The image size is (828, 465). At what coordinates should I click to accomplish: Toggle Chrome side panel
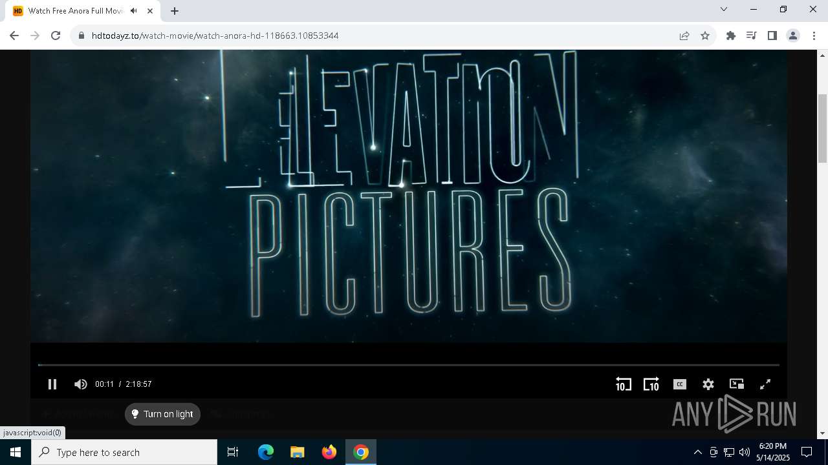pyautogui.click(x=772, y=36)
